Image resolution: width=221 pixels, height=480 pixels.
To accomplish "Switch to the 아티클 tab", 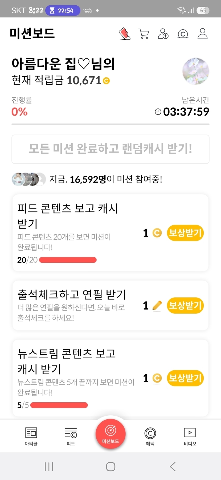I will [x=31, y=436].
